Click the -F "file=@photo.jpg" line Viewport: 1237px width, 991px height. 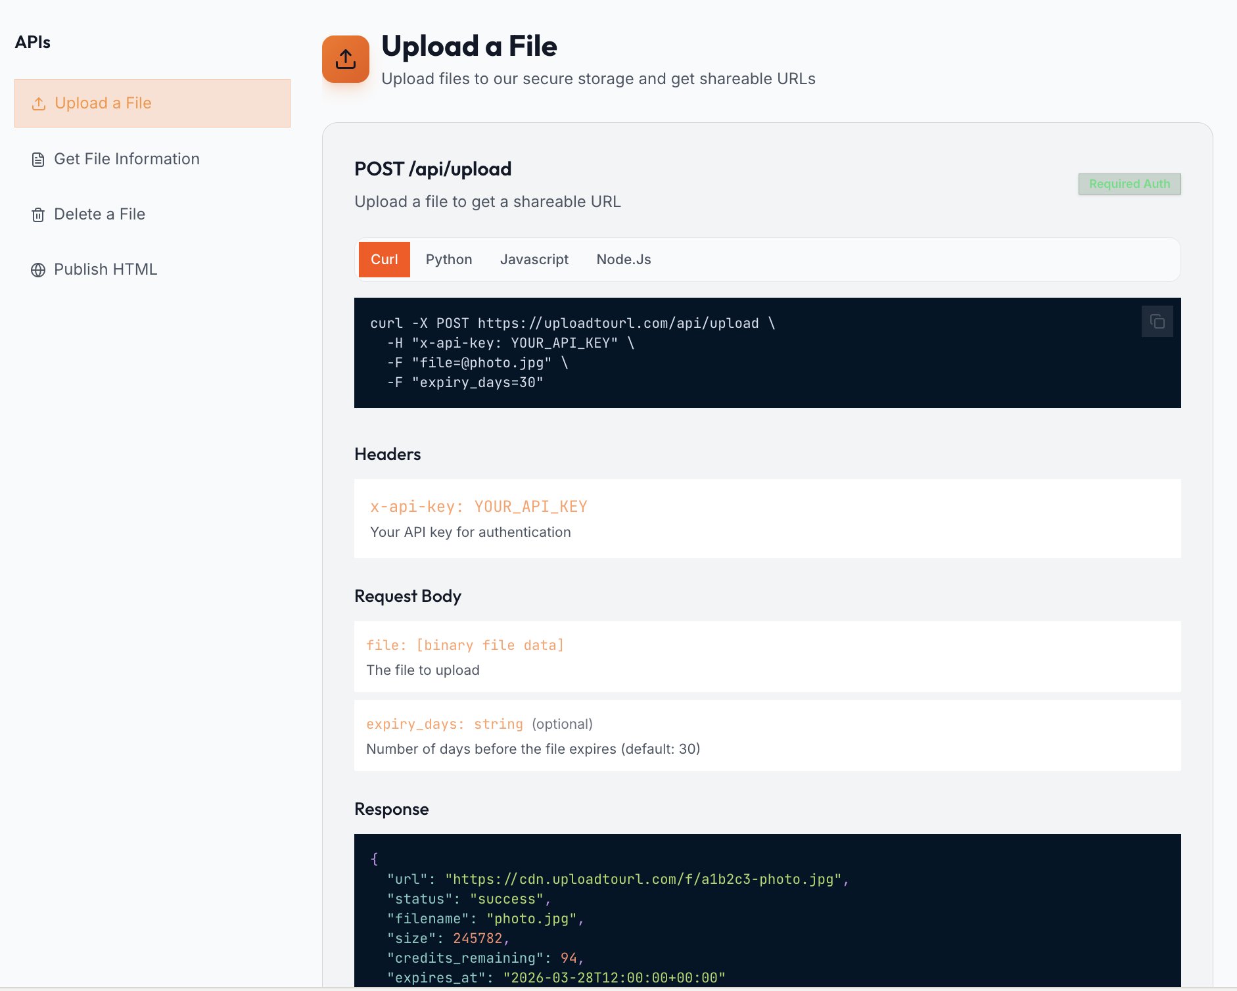(x=478, y=363)
